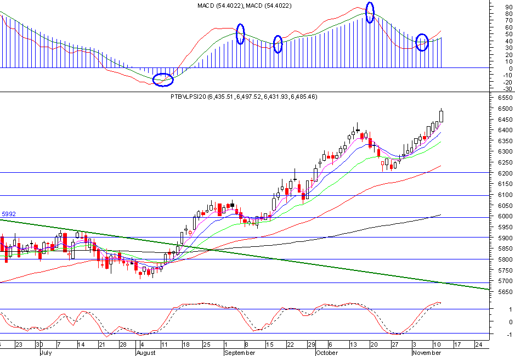Select the 14 date label in July

(81, 345)
